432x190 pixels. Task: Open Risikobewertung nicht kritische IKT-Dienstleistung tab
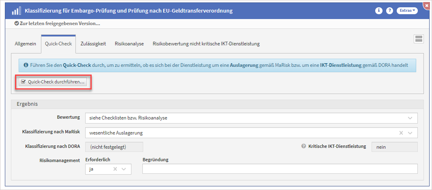206,44
